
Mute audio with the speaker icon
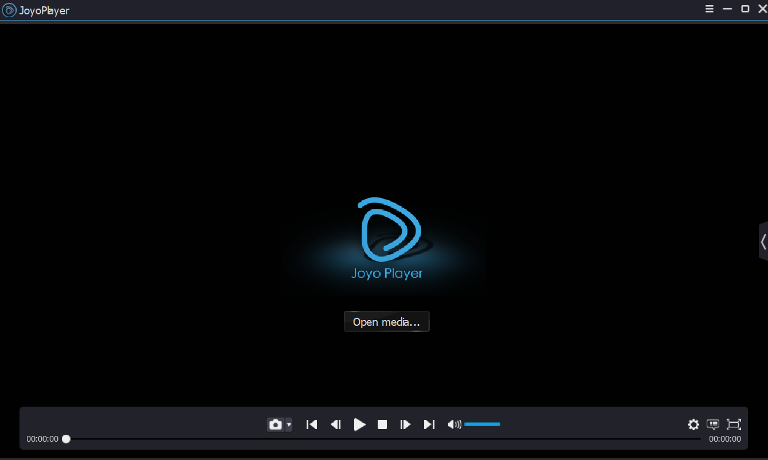click(x=454, y=424)
